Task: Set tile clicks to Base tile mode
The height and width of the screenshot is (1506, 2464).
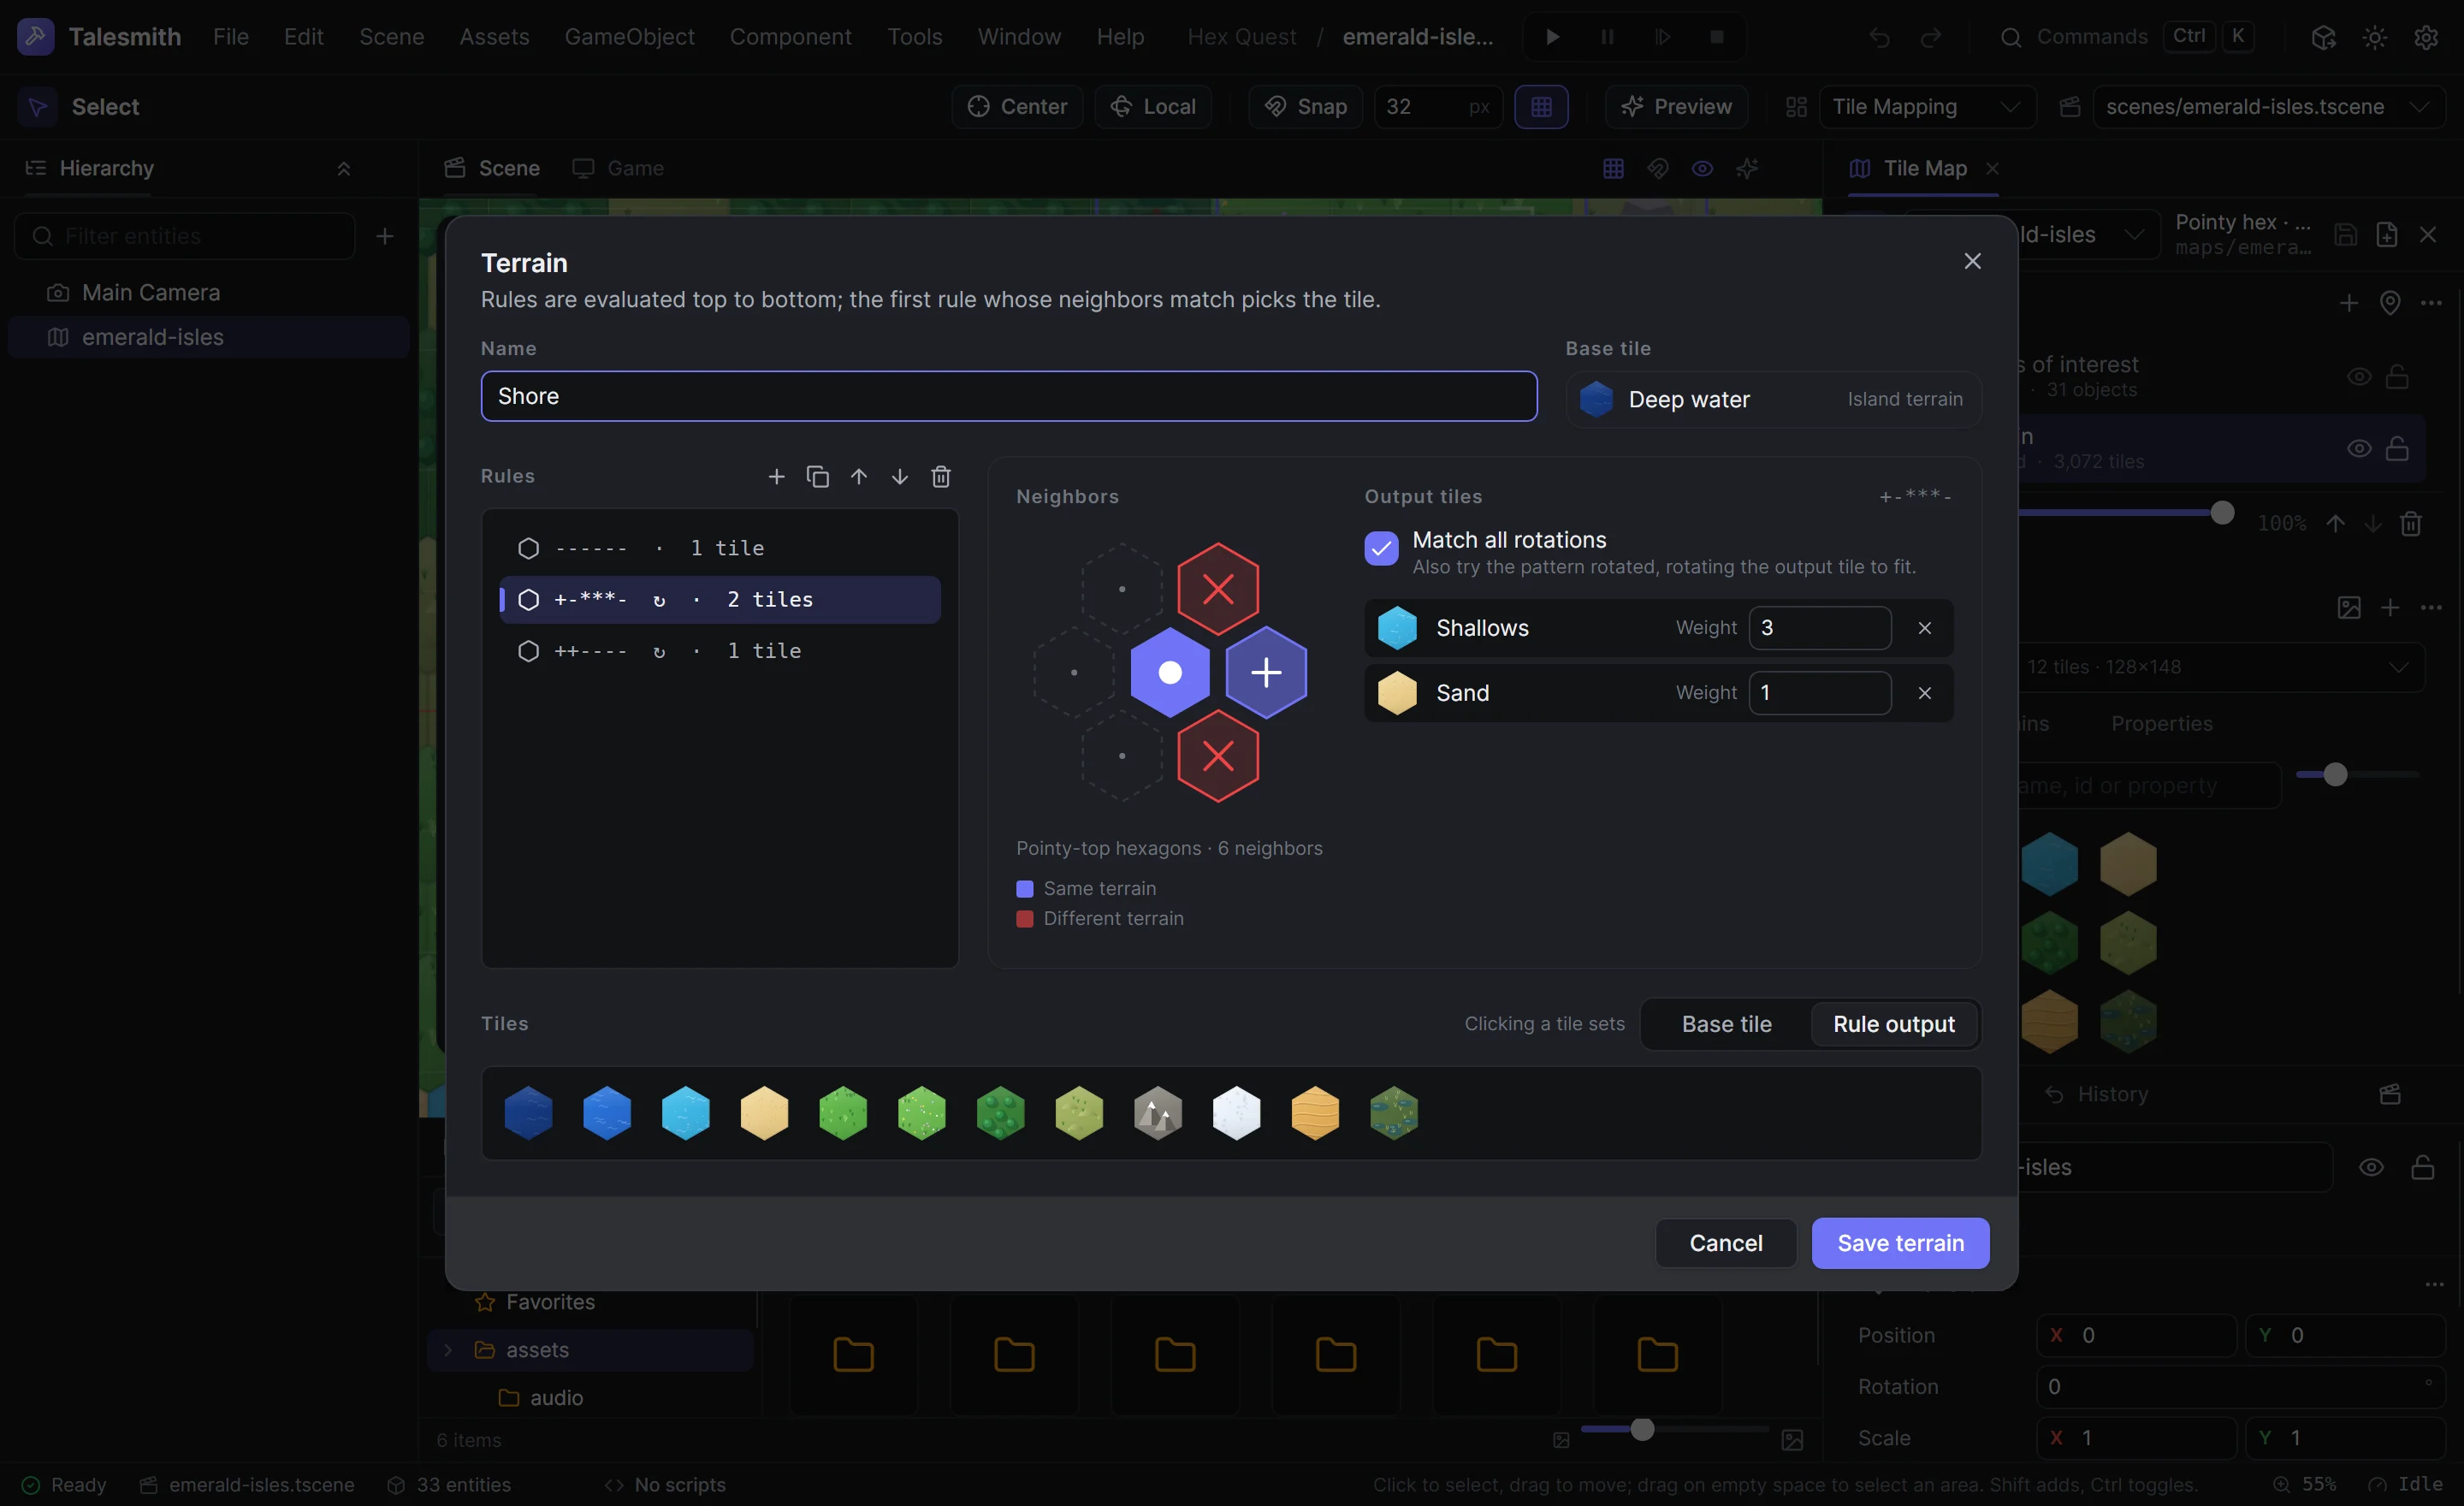Action: tap(1726, 1024)
